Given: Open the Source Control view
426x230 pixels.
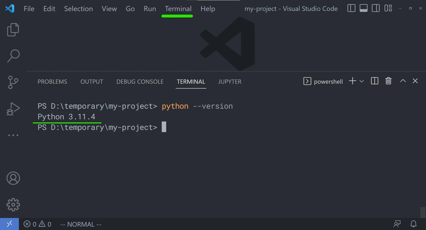Looking at the screenshot, I should point(13,82).
